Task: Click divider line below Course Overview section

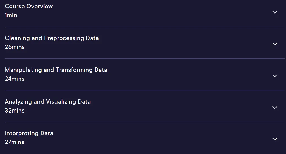Action: [x=145, y=27]
